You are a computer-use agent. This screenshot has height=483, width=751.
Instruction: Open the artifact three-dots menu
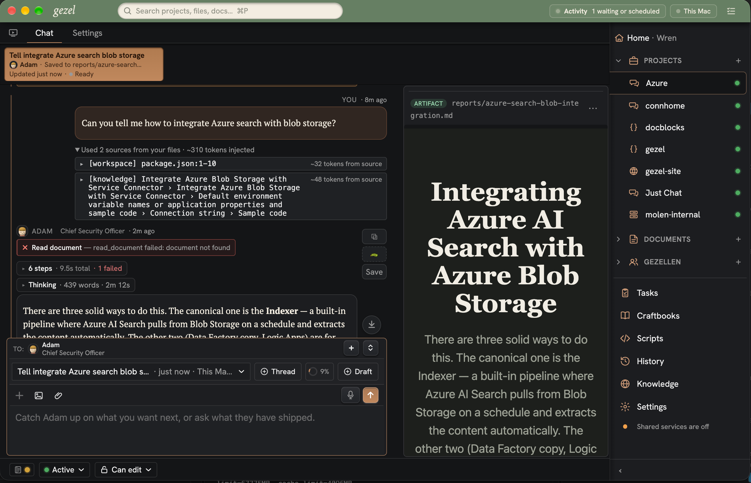pyautogui.click(x=593, y=109)
